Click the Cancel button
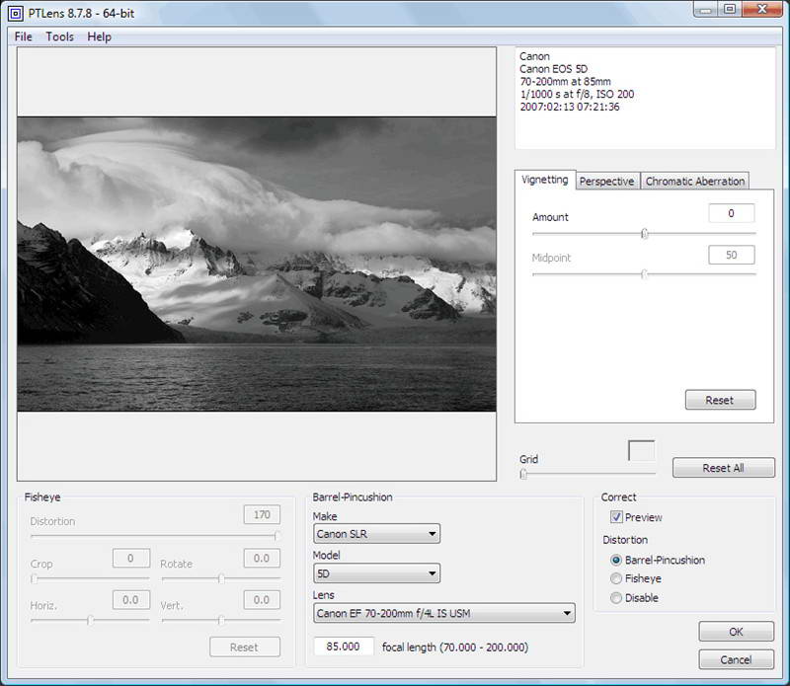Viewport: 790px width, 686px height. [x=736, y=659]
